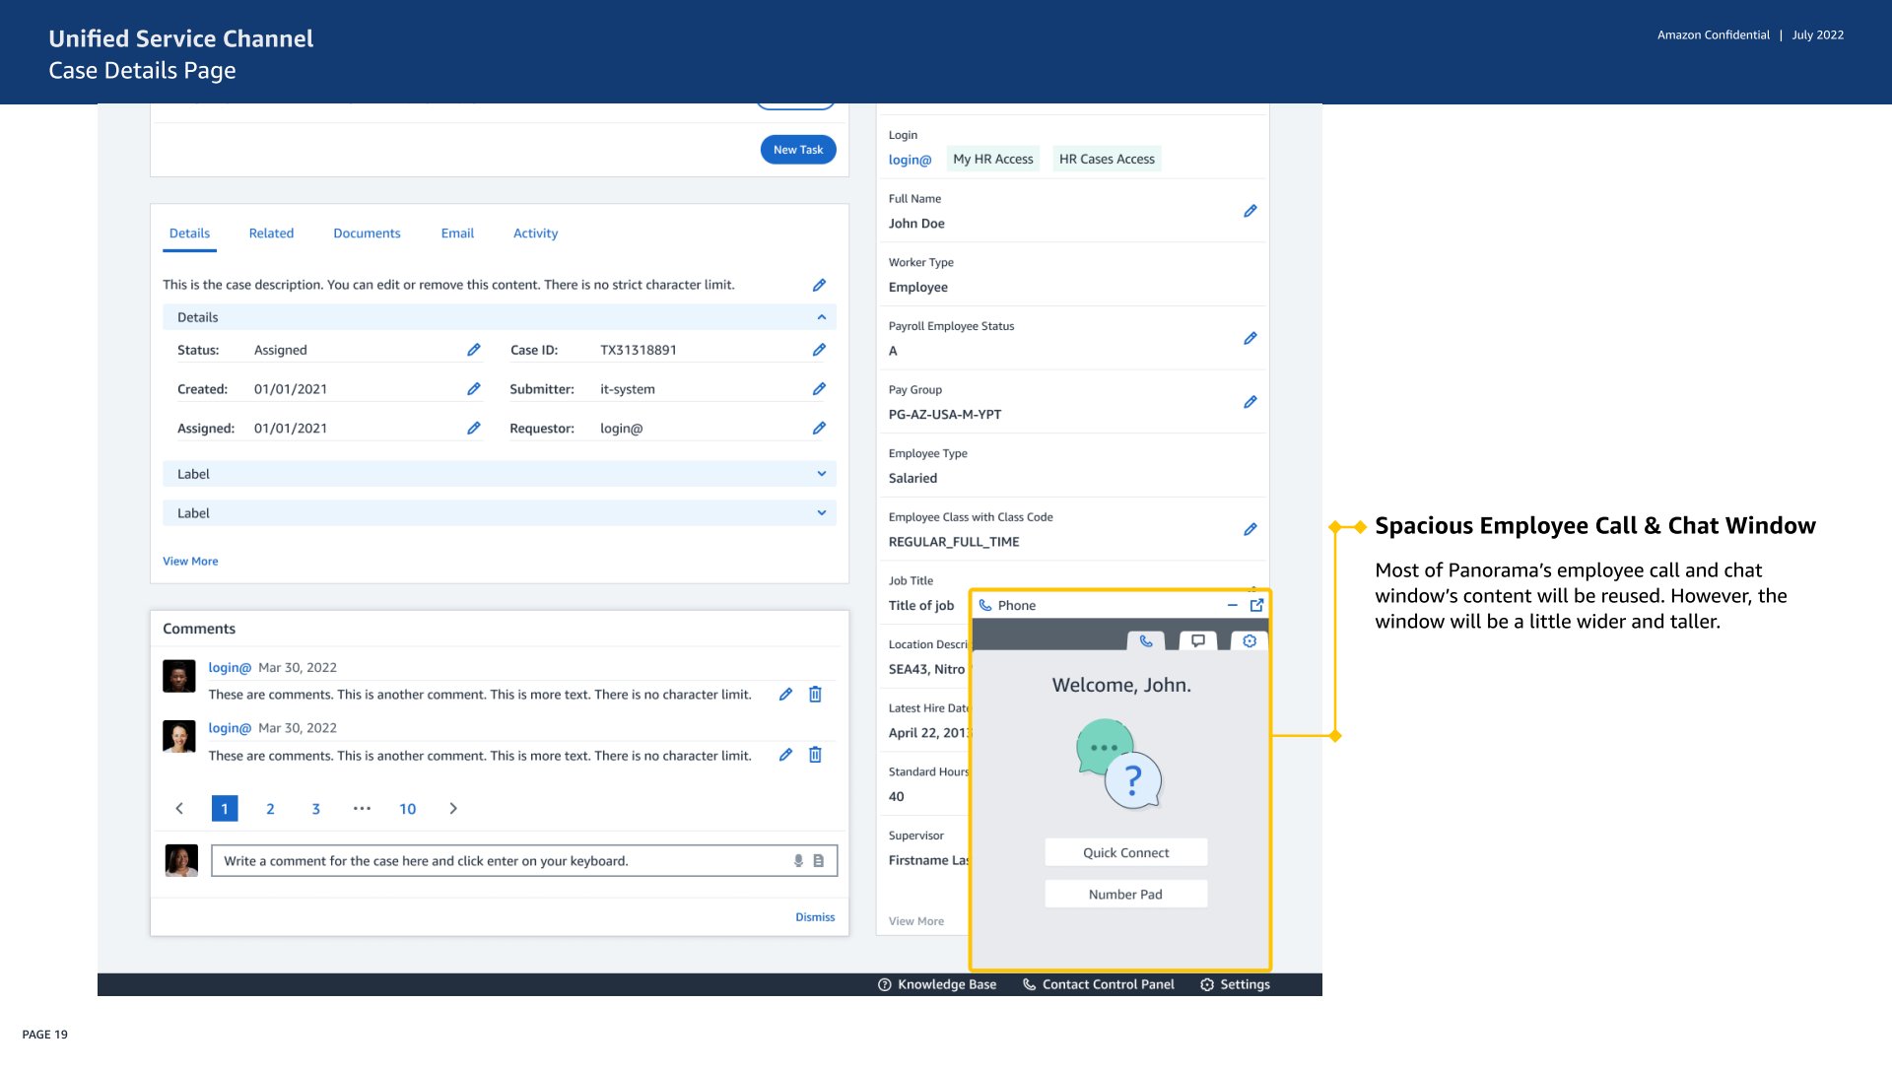Open the chat tab in call window

(x=1198, y=641)
